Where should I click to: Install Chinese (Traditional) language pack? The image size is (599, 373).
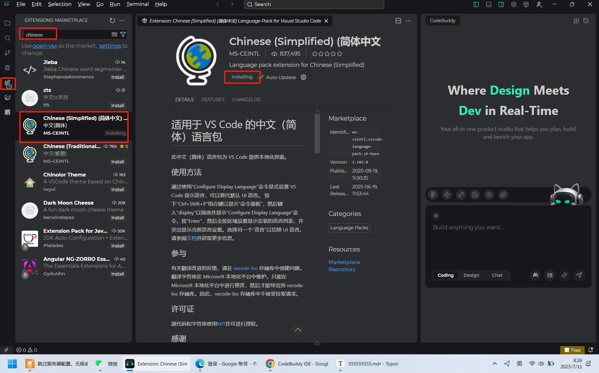(118, 162)
